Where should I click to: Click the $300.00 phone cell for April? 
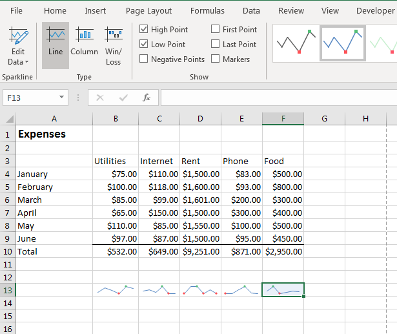(241, 213)
